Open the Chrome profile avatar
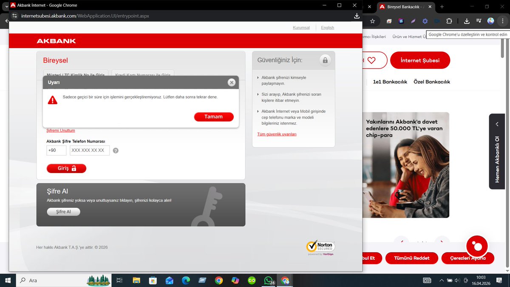This screenshot has width=510, height=287. click(491, 21)
